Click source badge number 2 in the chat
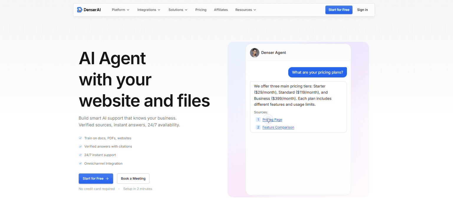This screenshot has height=220, width=453. pos(258,127)
